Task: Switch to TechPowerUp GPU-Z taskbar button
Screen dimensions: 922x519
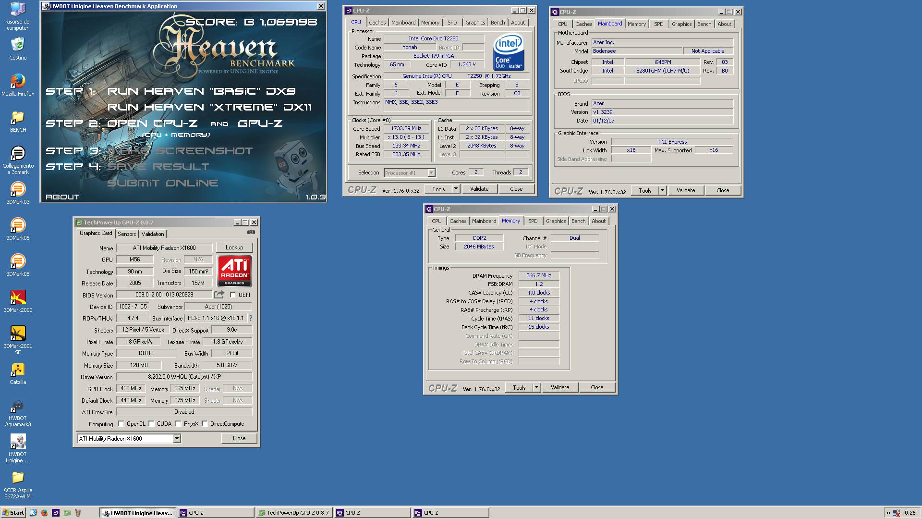Action: (x=294, y=513)
